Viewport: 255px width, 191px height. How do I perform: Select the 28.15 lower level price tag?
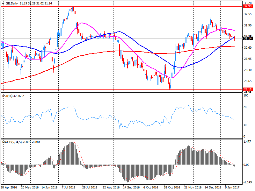tap(248, 89)
